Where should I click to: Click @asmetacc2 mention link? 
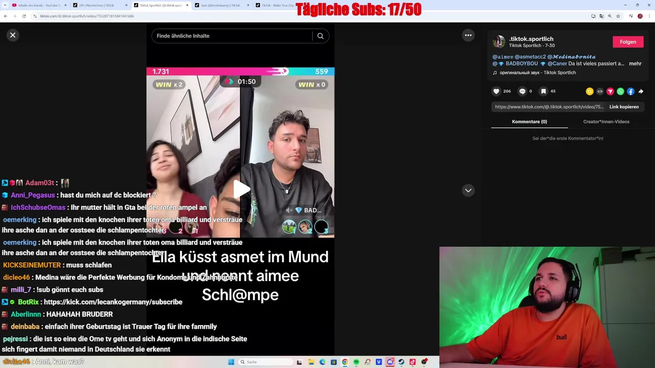530,57
